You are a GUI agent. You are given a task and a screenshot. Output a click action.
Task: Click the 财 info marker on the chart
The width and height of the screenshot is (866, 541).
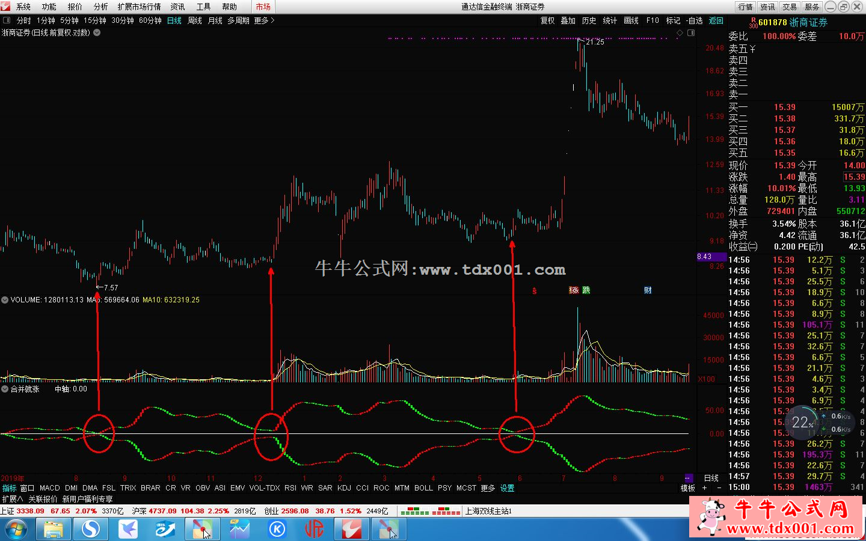pyautogui.click(x=648, y=290)
